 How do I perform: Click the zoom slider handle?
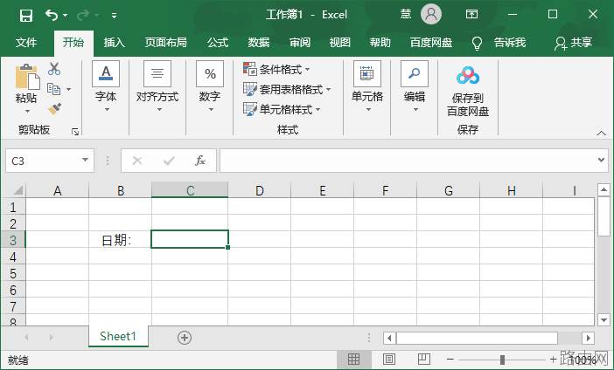pyautogui.click(x=502, y=360)
